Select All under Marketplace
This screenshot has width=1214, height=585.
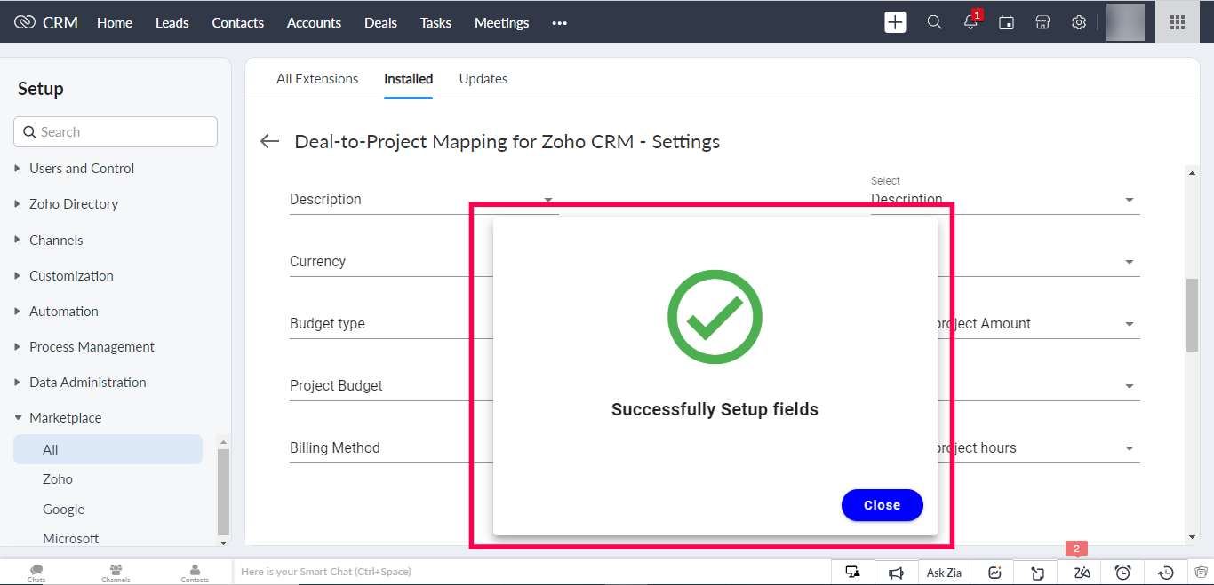pos(108,449)
